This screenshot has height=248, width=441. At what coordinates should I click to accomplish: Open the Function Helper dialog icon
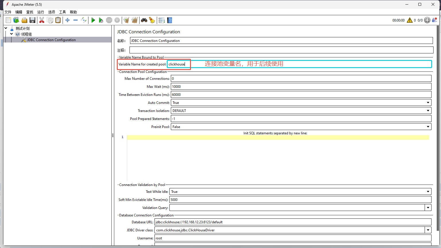tap(162, 20)
